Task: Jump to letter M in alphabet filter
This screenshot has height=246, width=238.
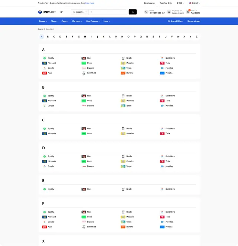Action: (x=116, y=37)
